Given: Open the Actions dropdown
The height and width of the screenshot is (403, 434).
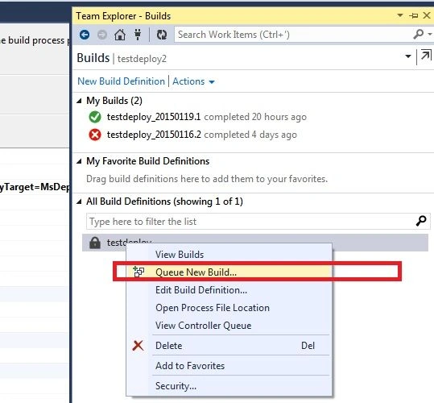Looking at the screenshot, I should tap(193, 81).
